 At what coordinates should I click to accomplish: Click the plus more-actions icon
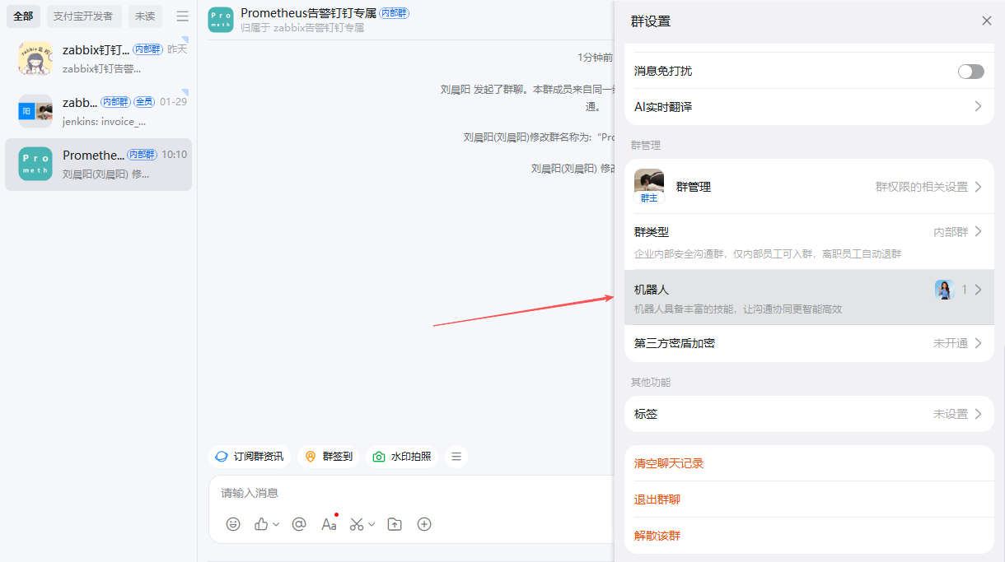click(424, 524)
